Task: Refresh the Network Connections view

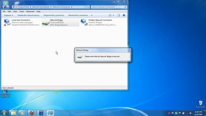Action: [x=88, y=7]
